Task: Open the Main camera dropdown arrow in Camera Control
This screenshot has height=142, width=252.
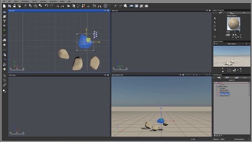Action: (246, 44)
